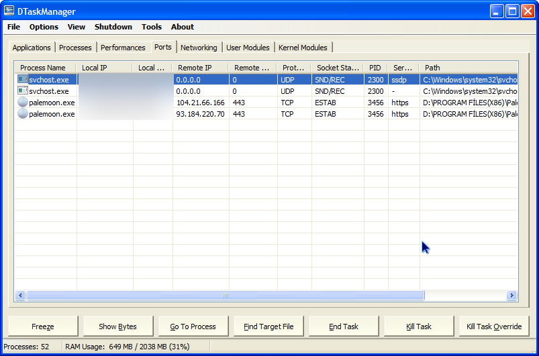The image size is (539, 356).
Task: Open the Shutdown menu
Action: (113, 27)
